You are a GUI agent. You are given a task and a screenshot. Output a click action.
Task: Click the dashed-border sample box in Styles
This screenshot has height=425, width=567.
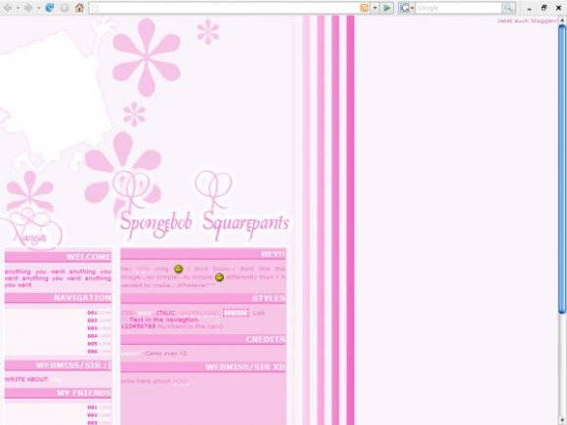coord(236,313)
